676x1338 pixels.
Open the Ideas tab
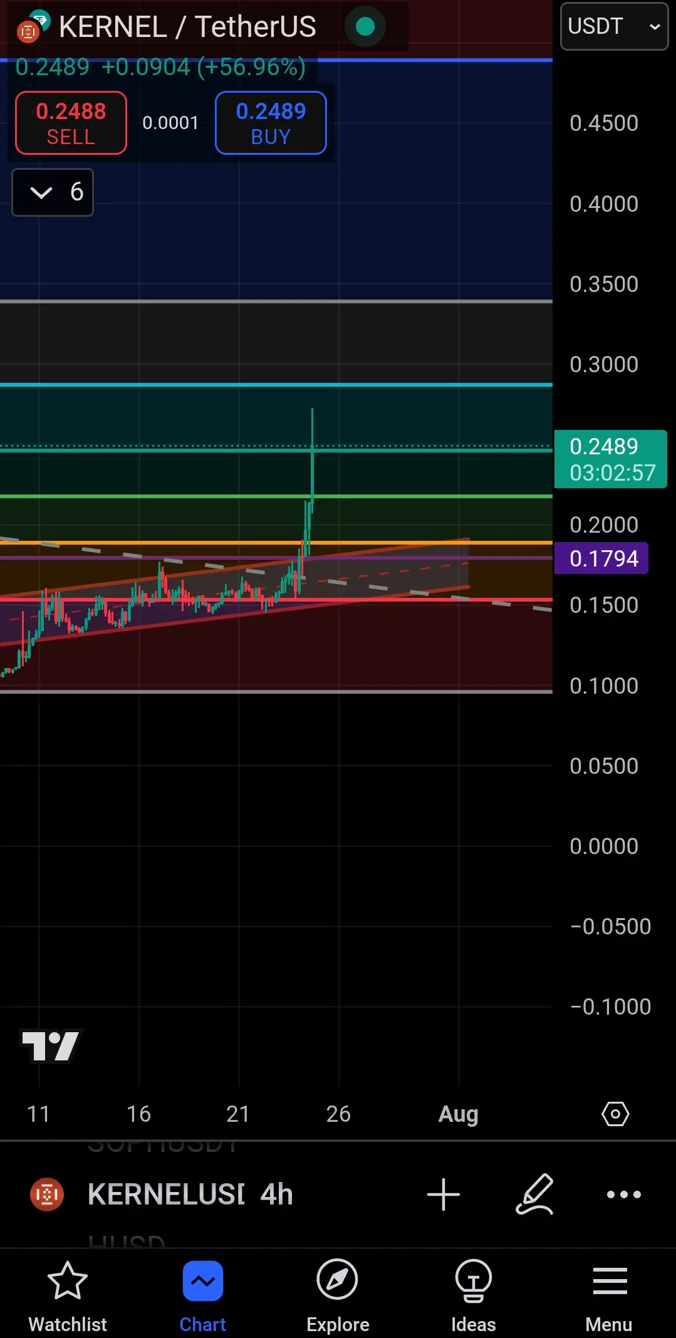[x=473, y=1296]
